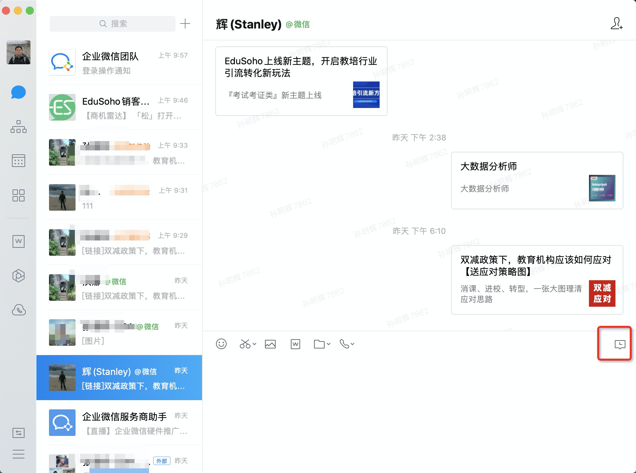The image size is (636, 473).
Task: Click the 大数据分析师 card thumbnail
Action: point(602,188)
